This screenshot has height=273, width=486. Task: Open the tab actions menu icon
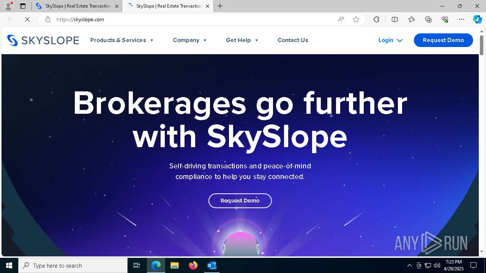(23, 6)
